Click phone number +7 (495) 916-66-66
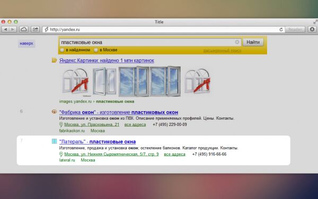This screenshot has width=318, height=199. (209, 154)
